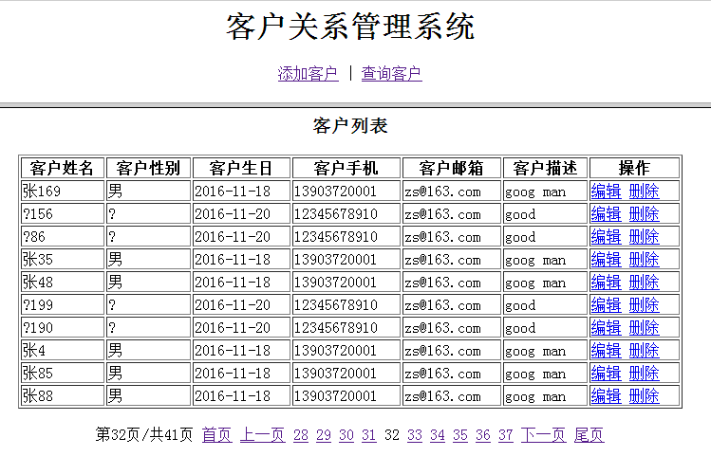Edit the ?199 customer row

(606, 304)
